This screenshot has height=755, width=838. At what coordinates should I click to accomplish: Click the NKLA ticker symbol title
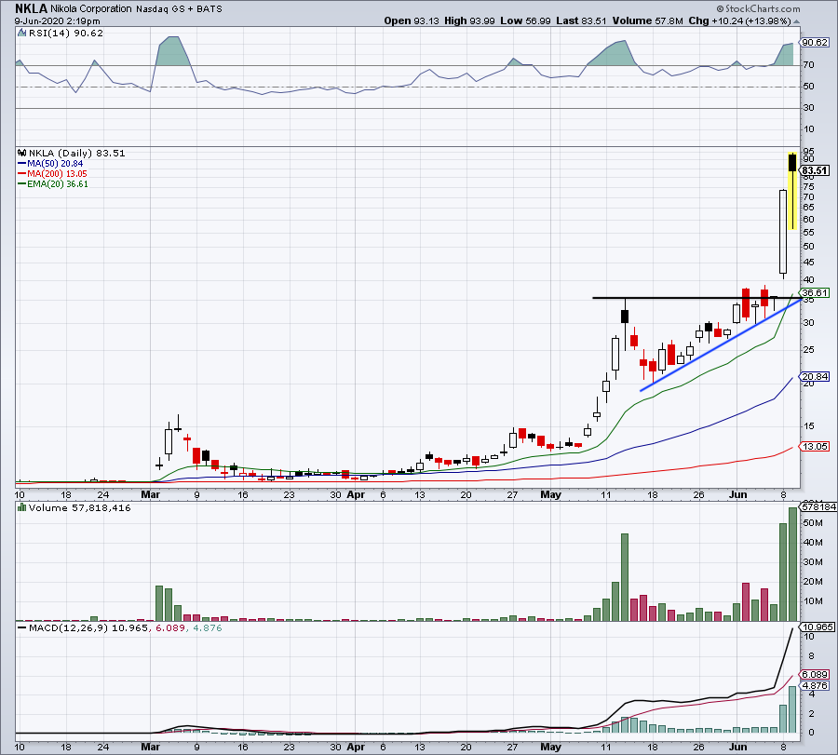[31, 8]
